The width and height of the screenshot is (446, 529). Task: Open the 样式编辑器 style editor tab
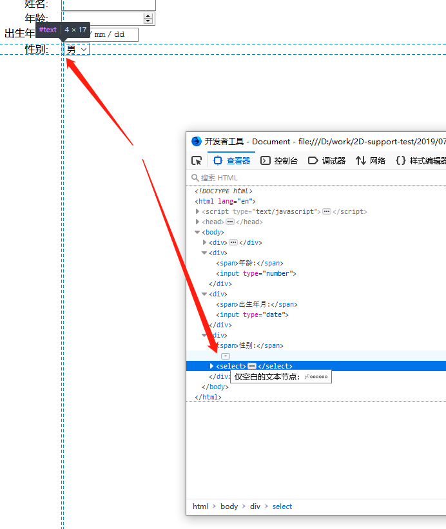[421, 160]
